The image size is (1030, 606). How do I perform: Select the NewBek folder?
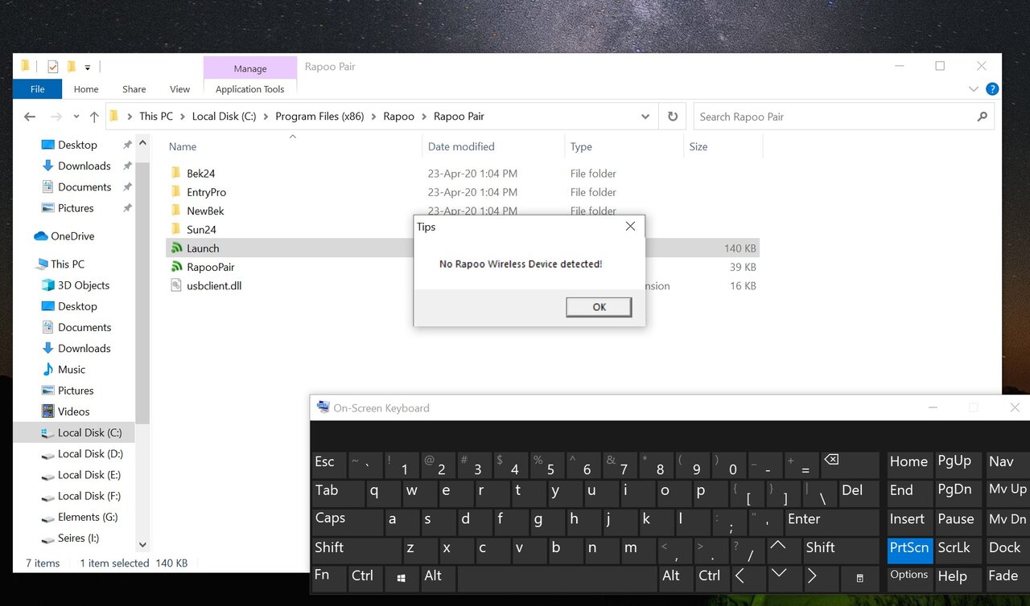205,211
